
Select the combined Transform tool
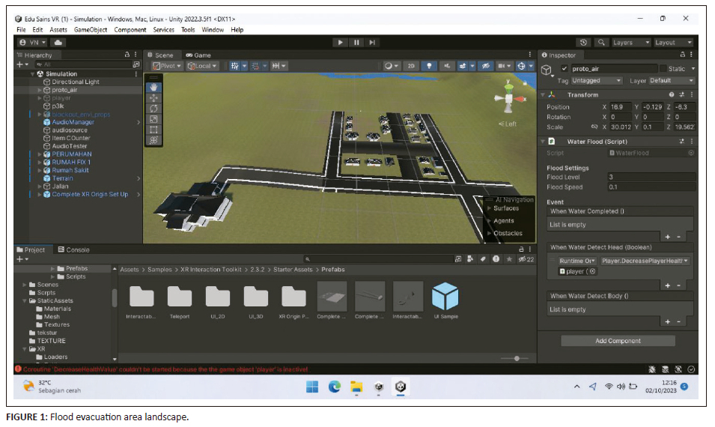point(153,140)
